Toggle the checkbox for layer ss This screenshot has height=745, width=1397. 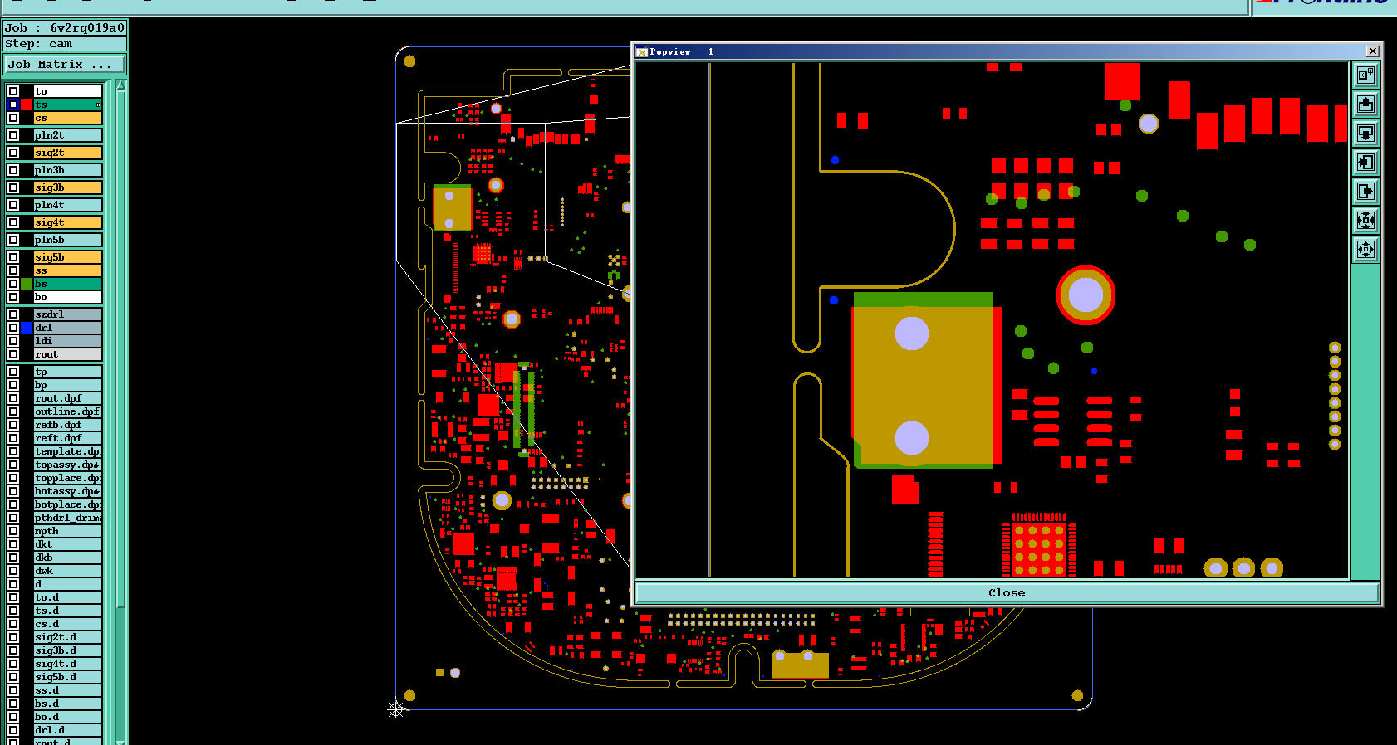click(x=13, y=270)
